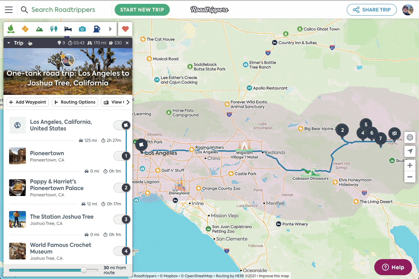Image resolution: width=419 pixels, height=279 pixels.
Task: Click map waypoint marker 6
Action: [x=372, y=133]
